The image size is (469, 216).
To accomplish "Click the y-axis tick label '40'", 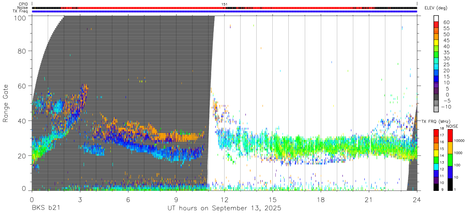I will [23, 121].
